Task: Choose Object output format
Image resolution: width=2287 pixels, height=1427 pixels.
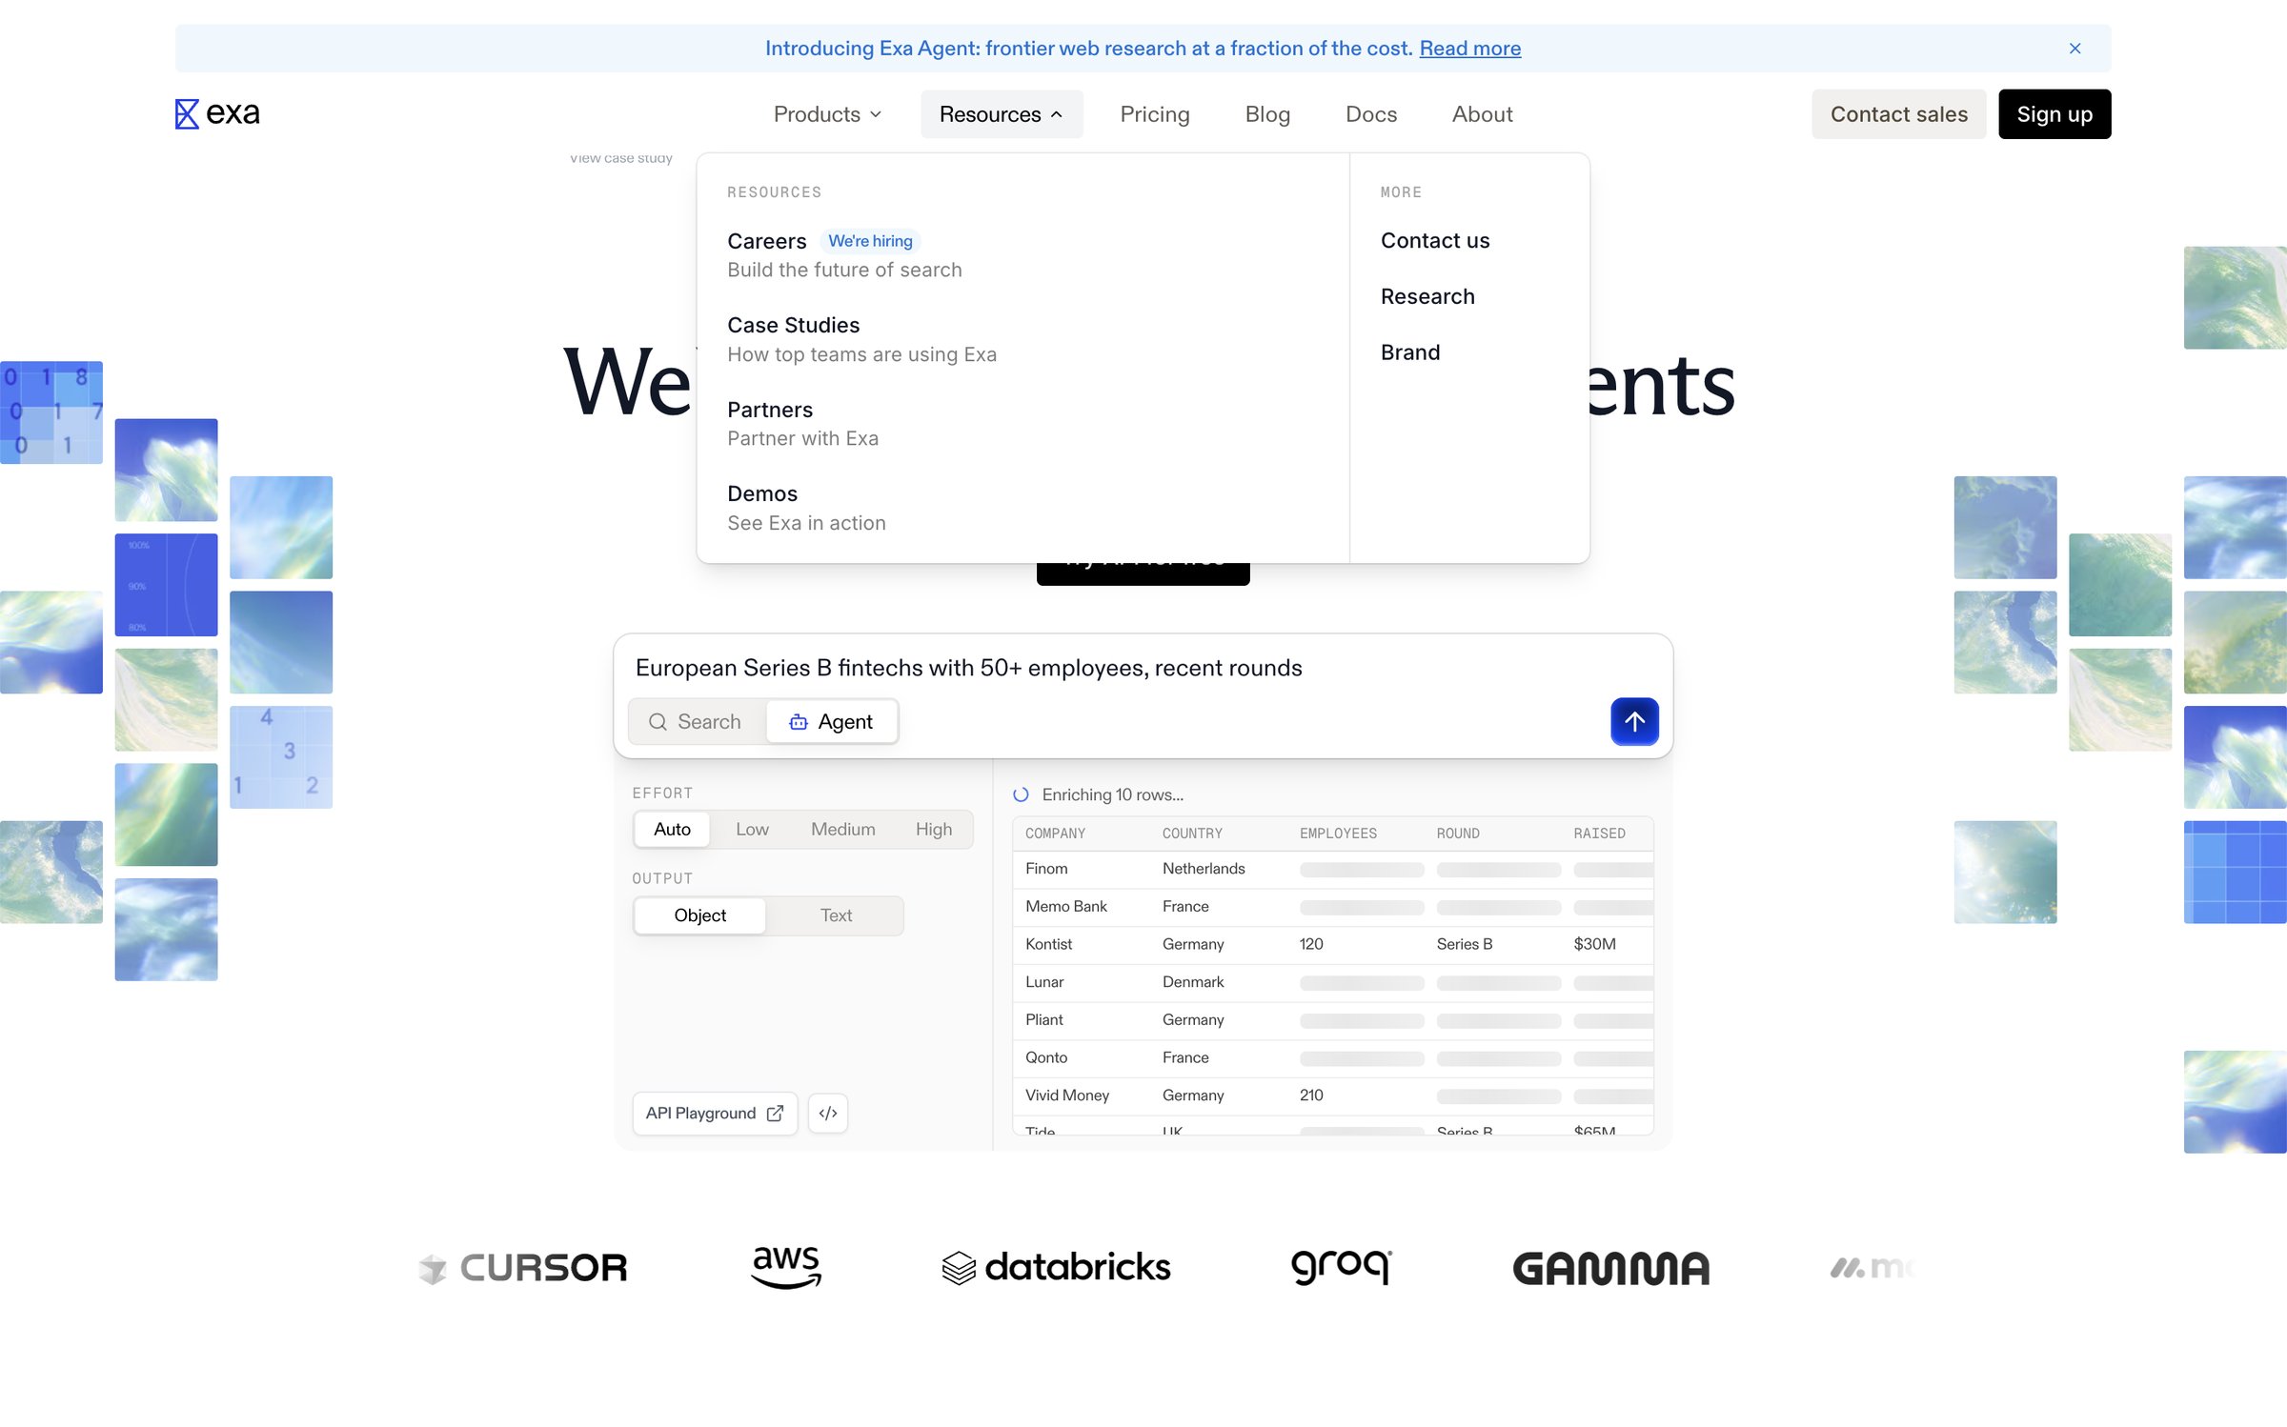Action: pyautogui.click(x=699, y=915)
